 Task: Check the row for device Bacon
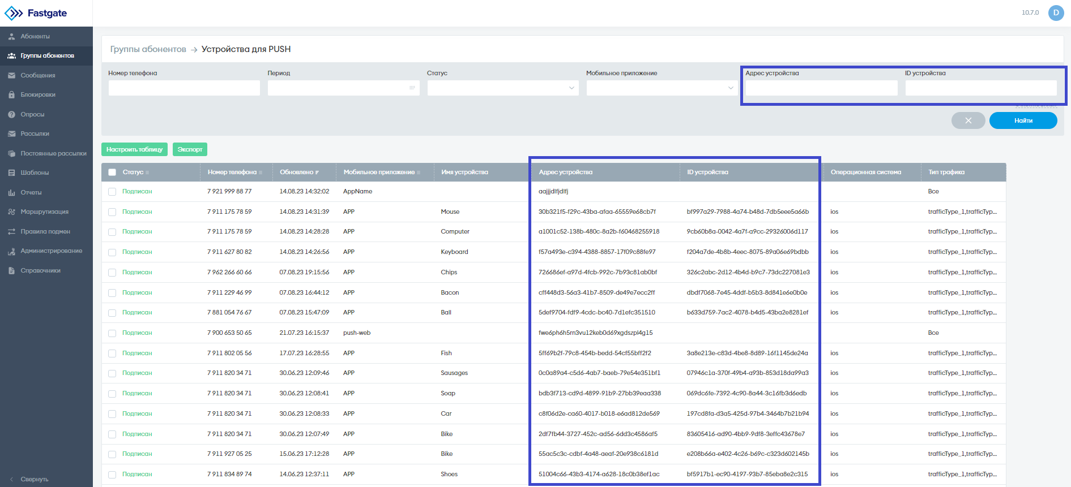112,293
